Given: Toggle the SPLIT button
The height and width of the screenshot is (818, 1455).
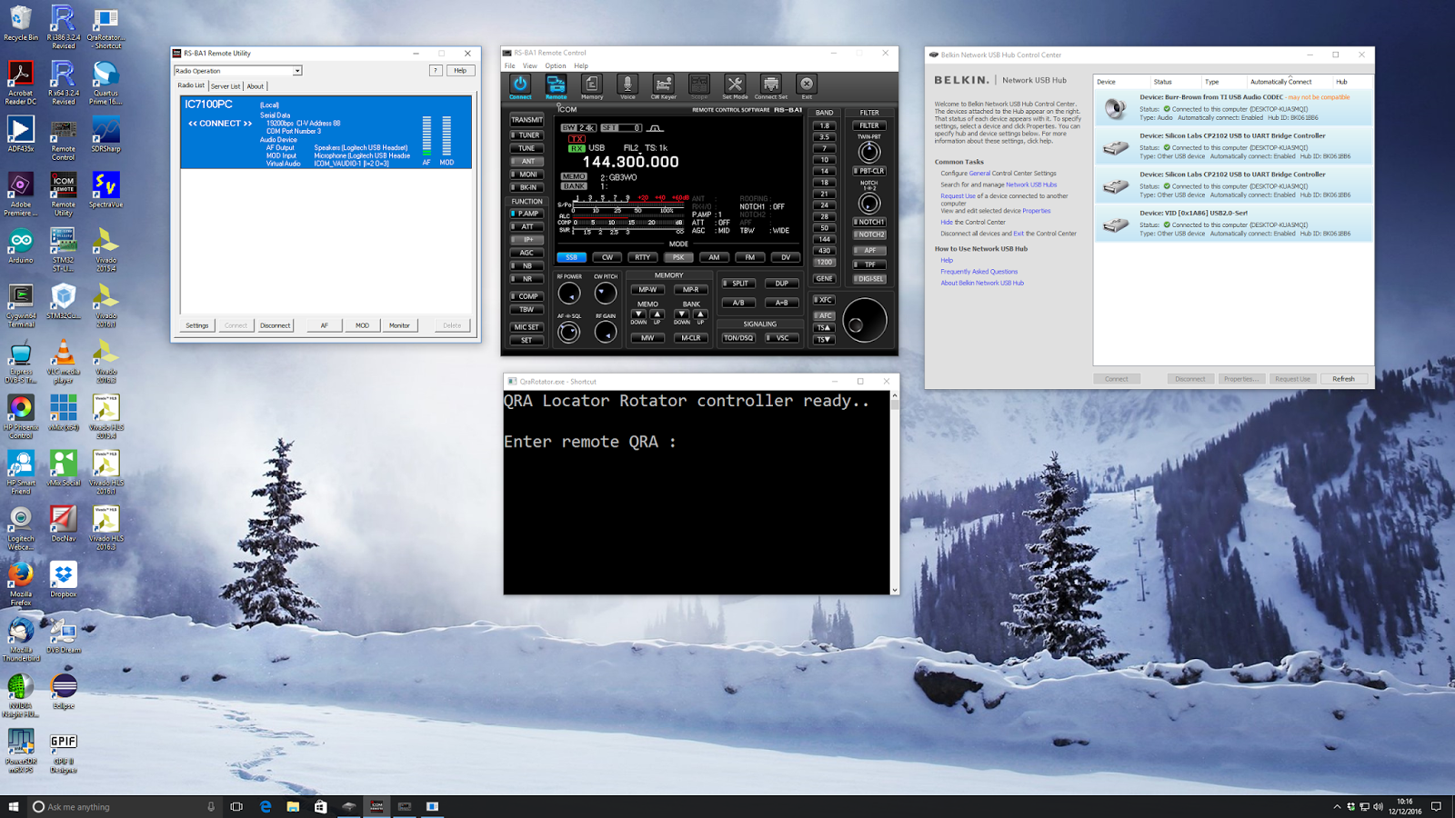Looking at the screenshot, I should tap(738, 284).
